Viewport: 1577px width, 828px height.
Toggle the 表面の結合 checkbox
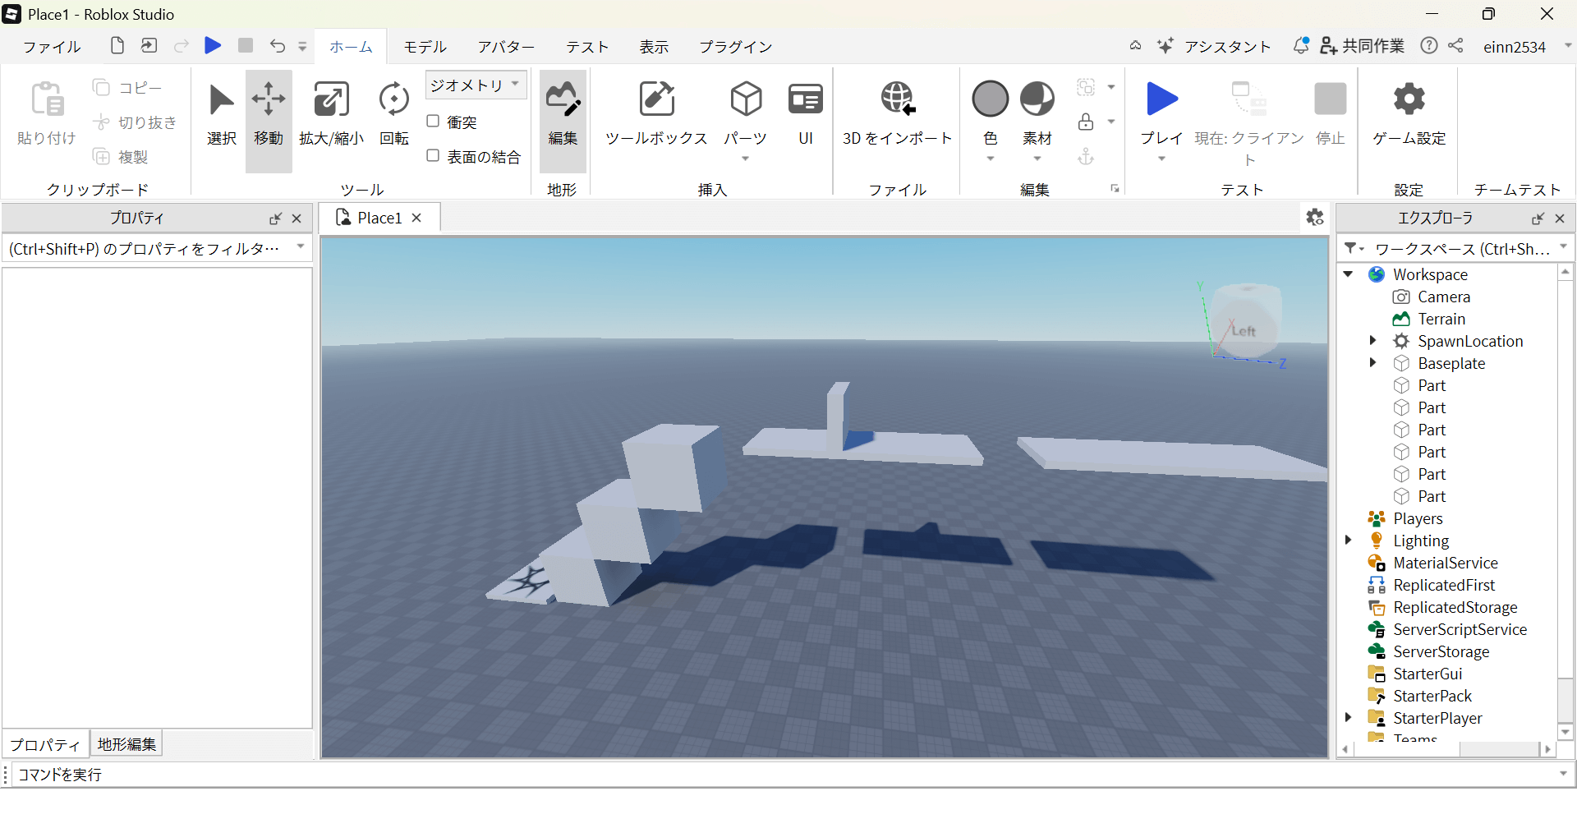tap(433, 156)
